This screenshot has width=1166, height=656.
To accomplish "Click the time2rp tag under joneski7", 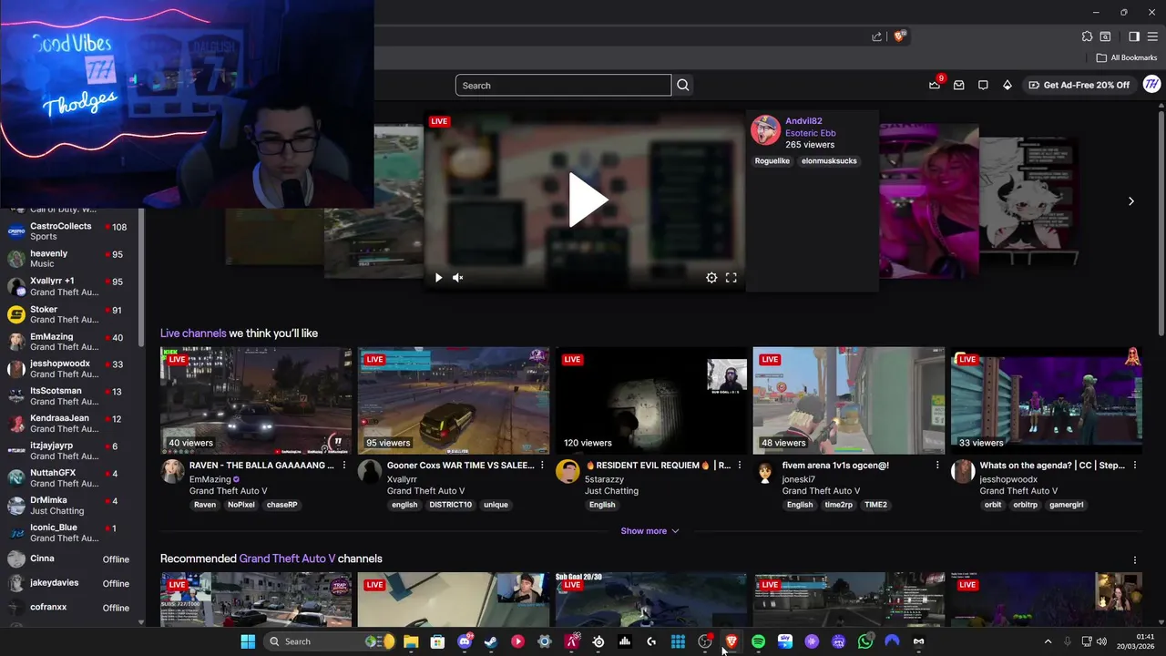I will [839, 505].
